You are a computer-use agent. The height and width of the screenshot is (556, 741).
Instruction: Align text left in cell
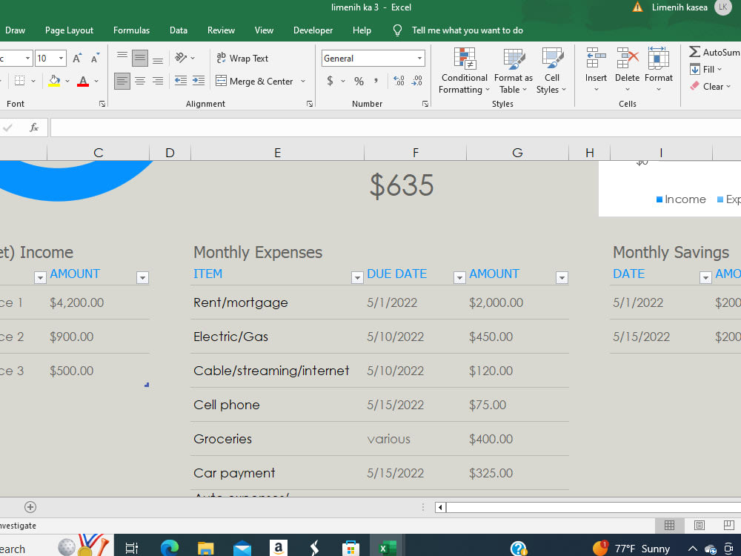122,81
